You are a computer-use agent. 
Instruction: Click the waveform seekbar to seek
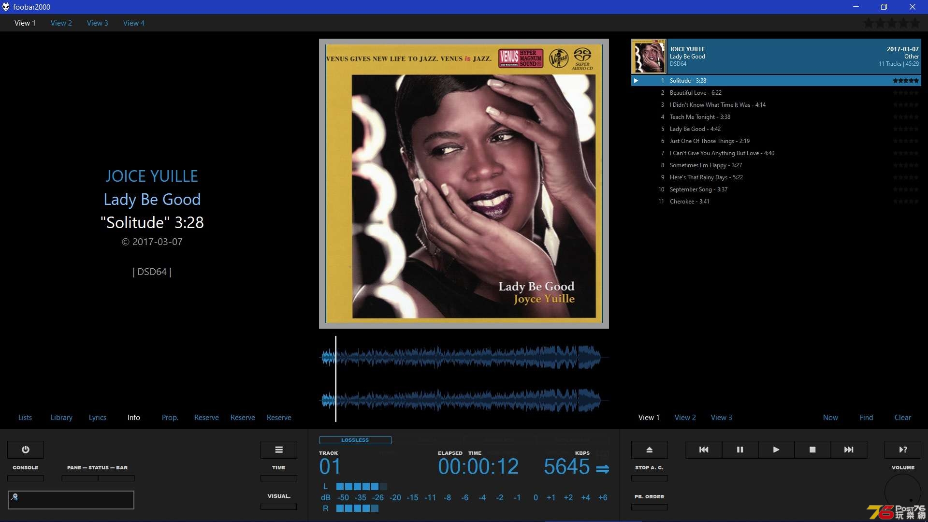coord(464,378)
